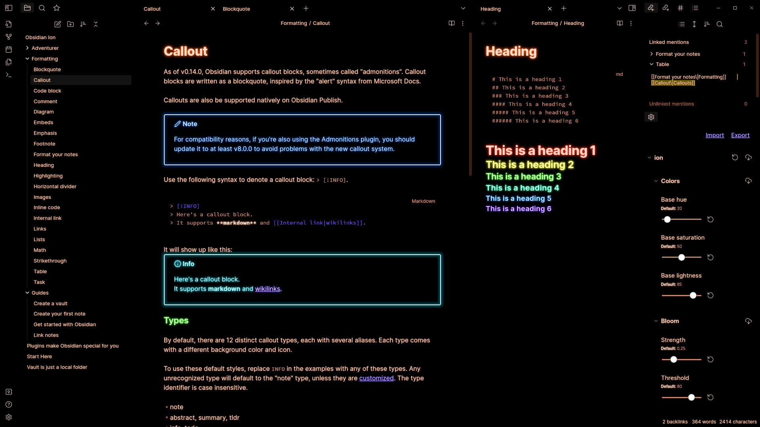
Task: Open Obsidian help icon
Action: pyautogui.click(x=9, y=404)
